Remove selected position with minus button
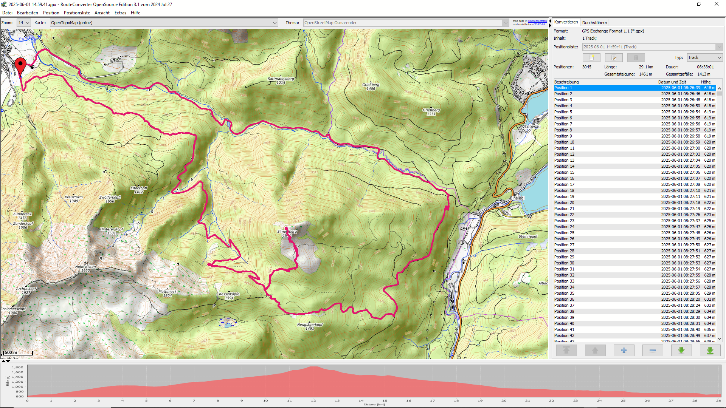 click(653, 351)
